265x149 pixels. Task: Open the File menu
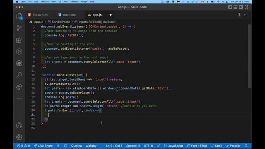click(x=30, y=2)
